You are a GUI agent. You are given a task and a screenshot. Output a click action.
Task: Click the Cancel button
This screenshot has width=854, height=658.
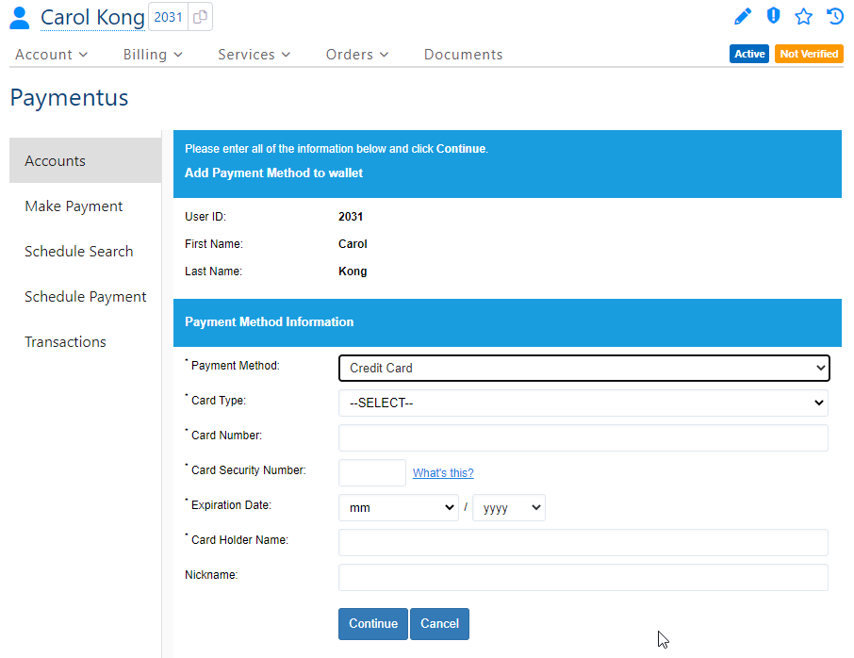[x=439, y=623]
